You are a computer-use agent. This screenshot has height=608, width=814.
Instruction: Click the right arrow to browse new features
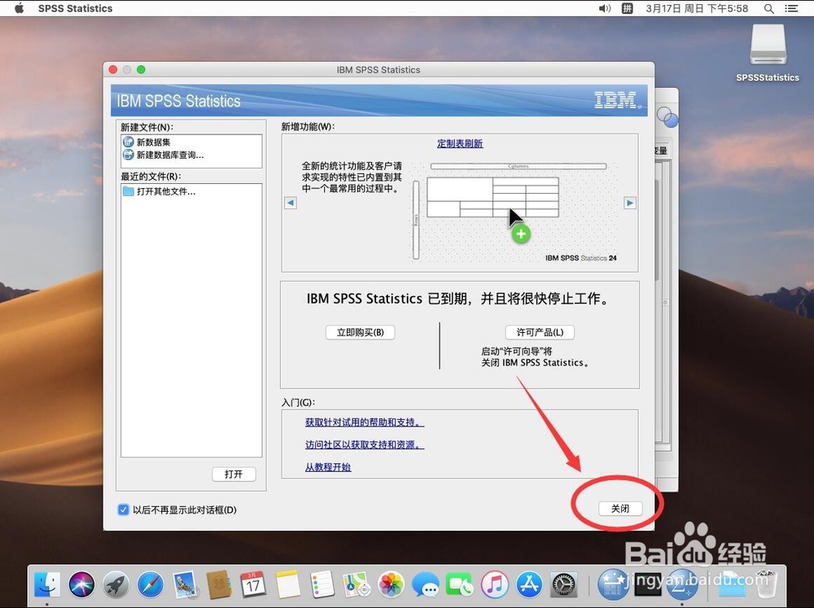(629, 203)
